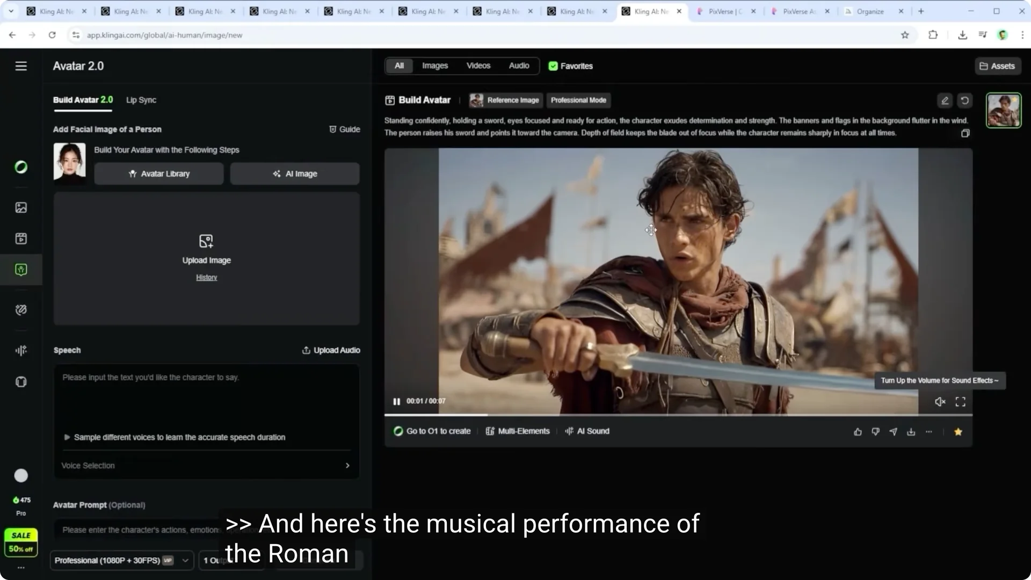Click the Upload Image area

[206, 259]
